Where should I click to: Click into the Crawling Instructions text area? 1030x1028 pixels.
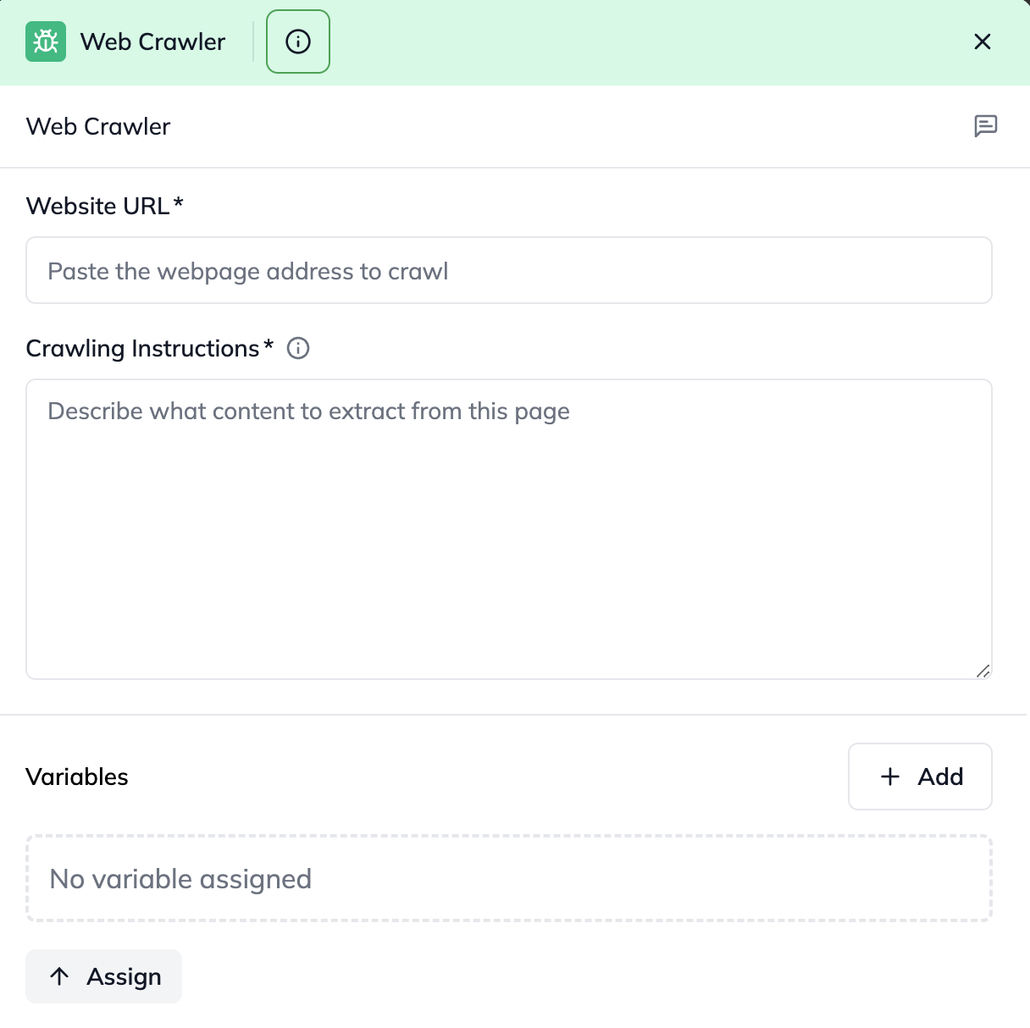pyautogui.click(x=508, y=528)
